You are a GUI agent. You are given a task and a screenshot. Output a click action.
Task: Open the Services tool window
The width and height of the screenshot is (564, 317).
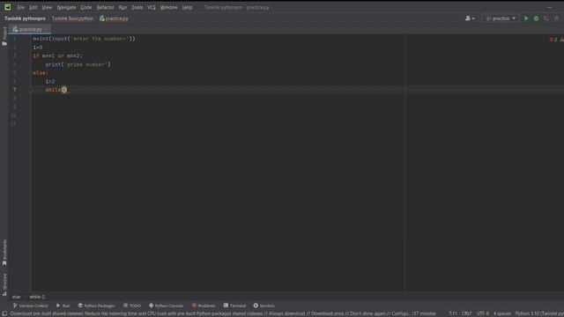[263, 306]
